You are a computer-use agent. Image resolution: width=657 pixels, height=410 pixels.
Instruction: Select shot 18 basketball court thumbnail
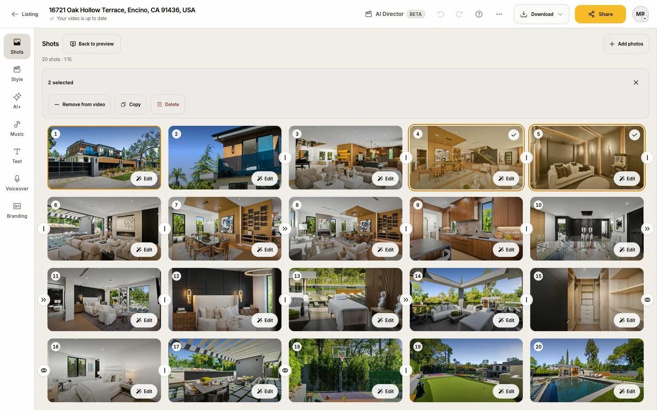click(x=345, y=370)
